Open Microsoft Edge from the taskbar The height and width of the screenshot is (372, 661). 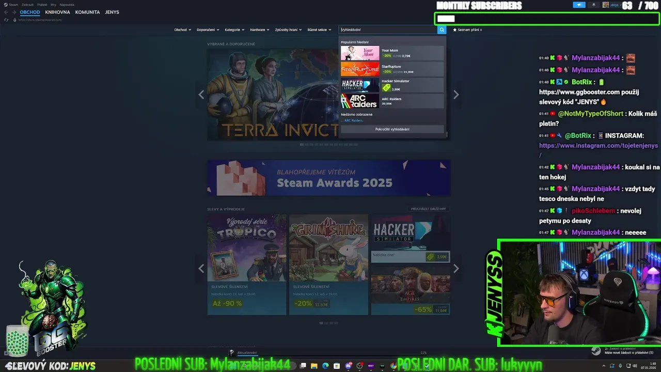click(325, 366)
